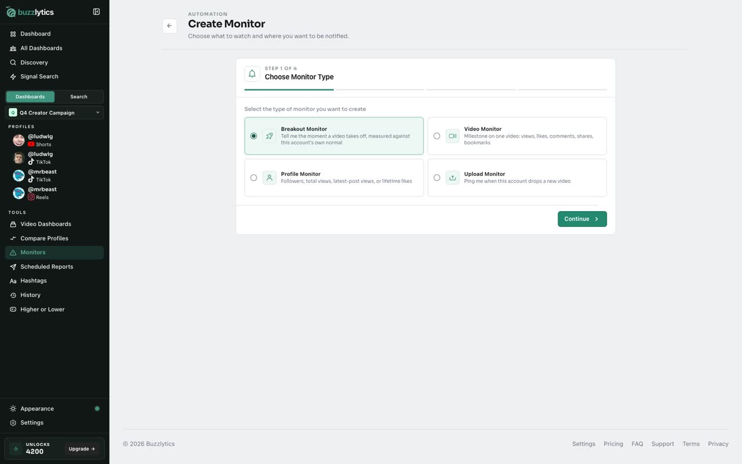742x464 pixels.
Task: Click the Monitors warning triangle icon
Action: click(x=13, y=252)
